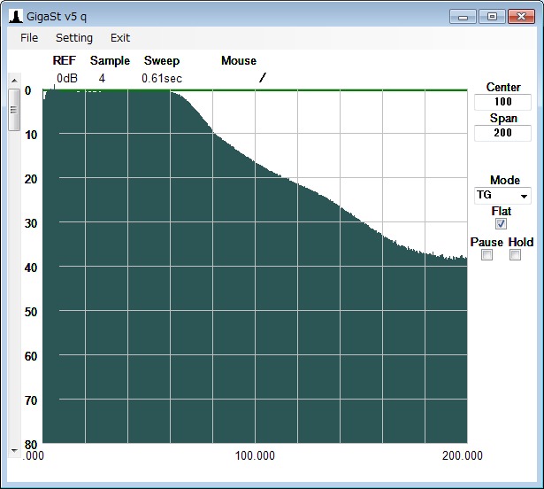Click the Sample value 4
The width and height of the screenshot is (544, 489).
(x=102, y=78)
